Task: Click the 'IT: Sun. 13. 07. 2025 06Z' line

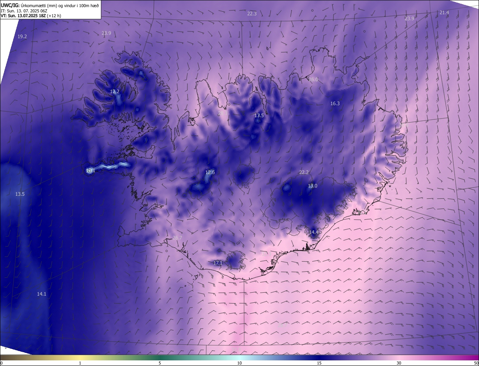Action: (24, 11)
